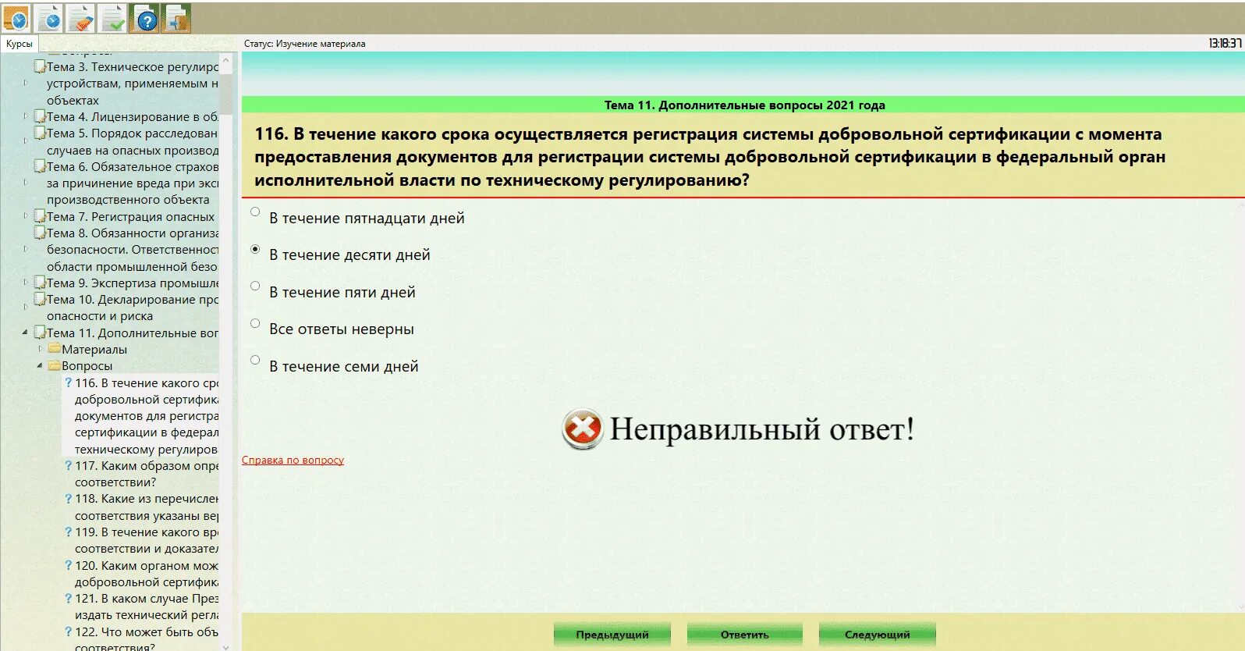Select answer 'В течение семи дней'

(255, 360)
